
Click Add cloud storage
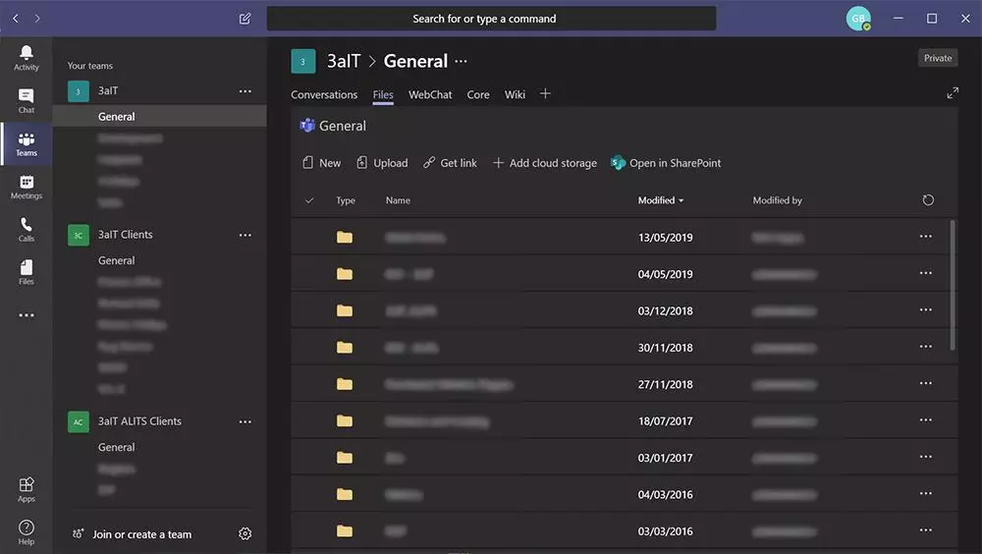point(544,163)
